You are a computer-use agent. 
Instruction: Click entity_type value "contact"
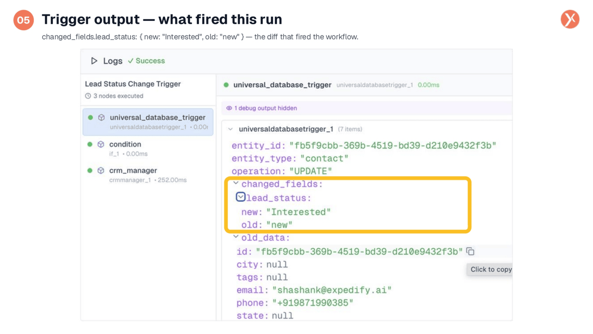point(324,158)
